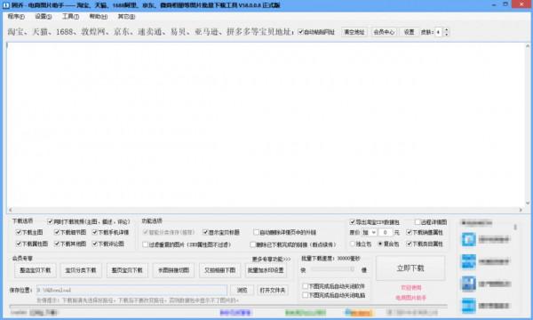The image size is (533, 320).
Task: Click the second blue icon in right-side list
Action: pyautogui.click(x=469, y=261)
